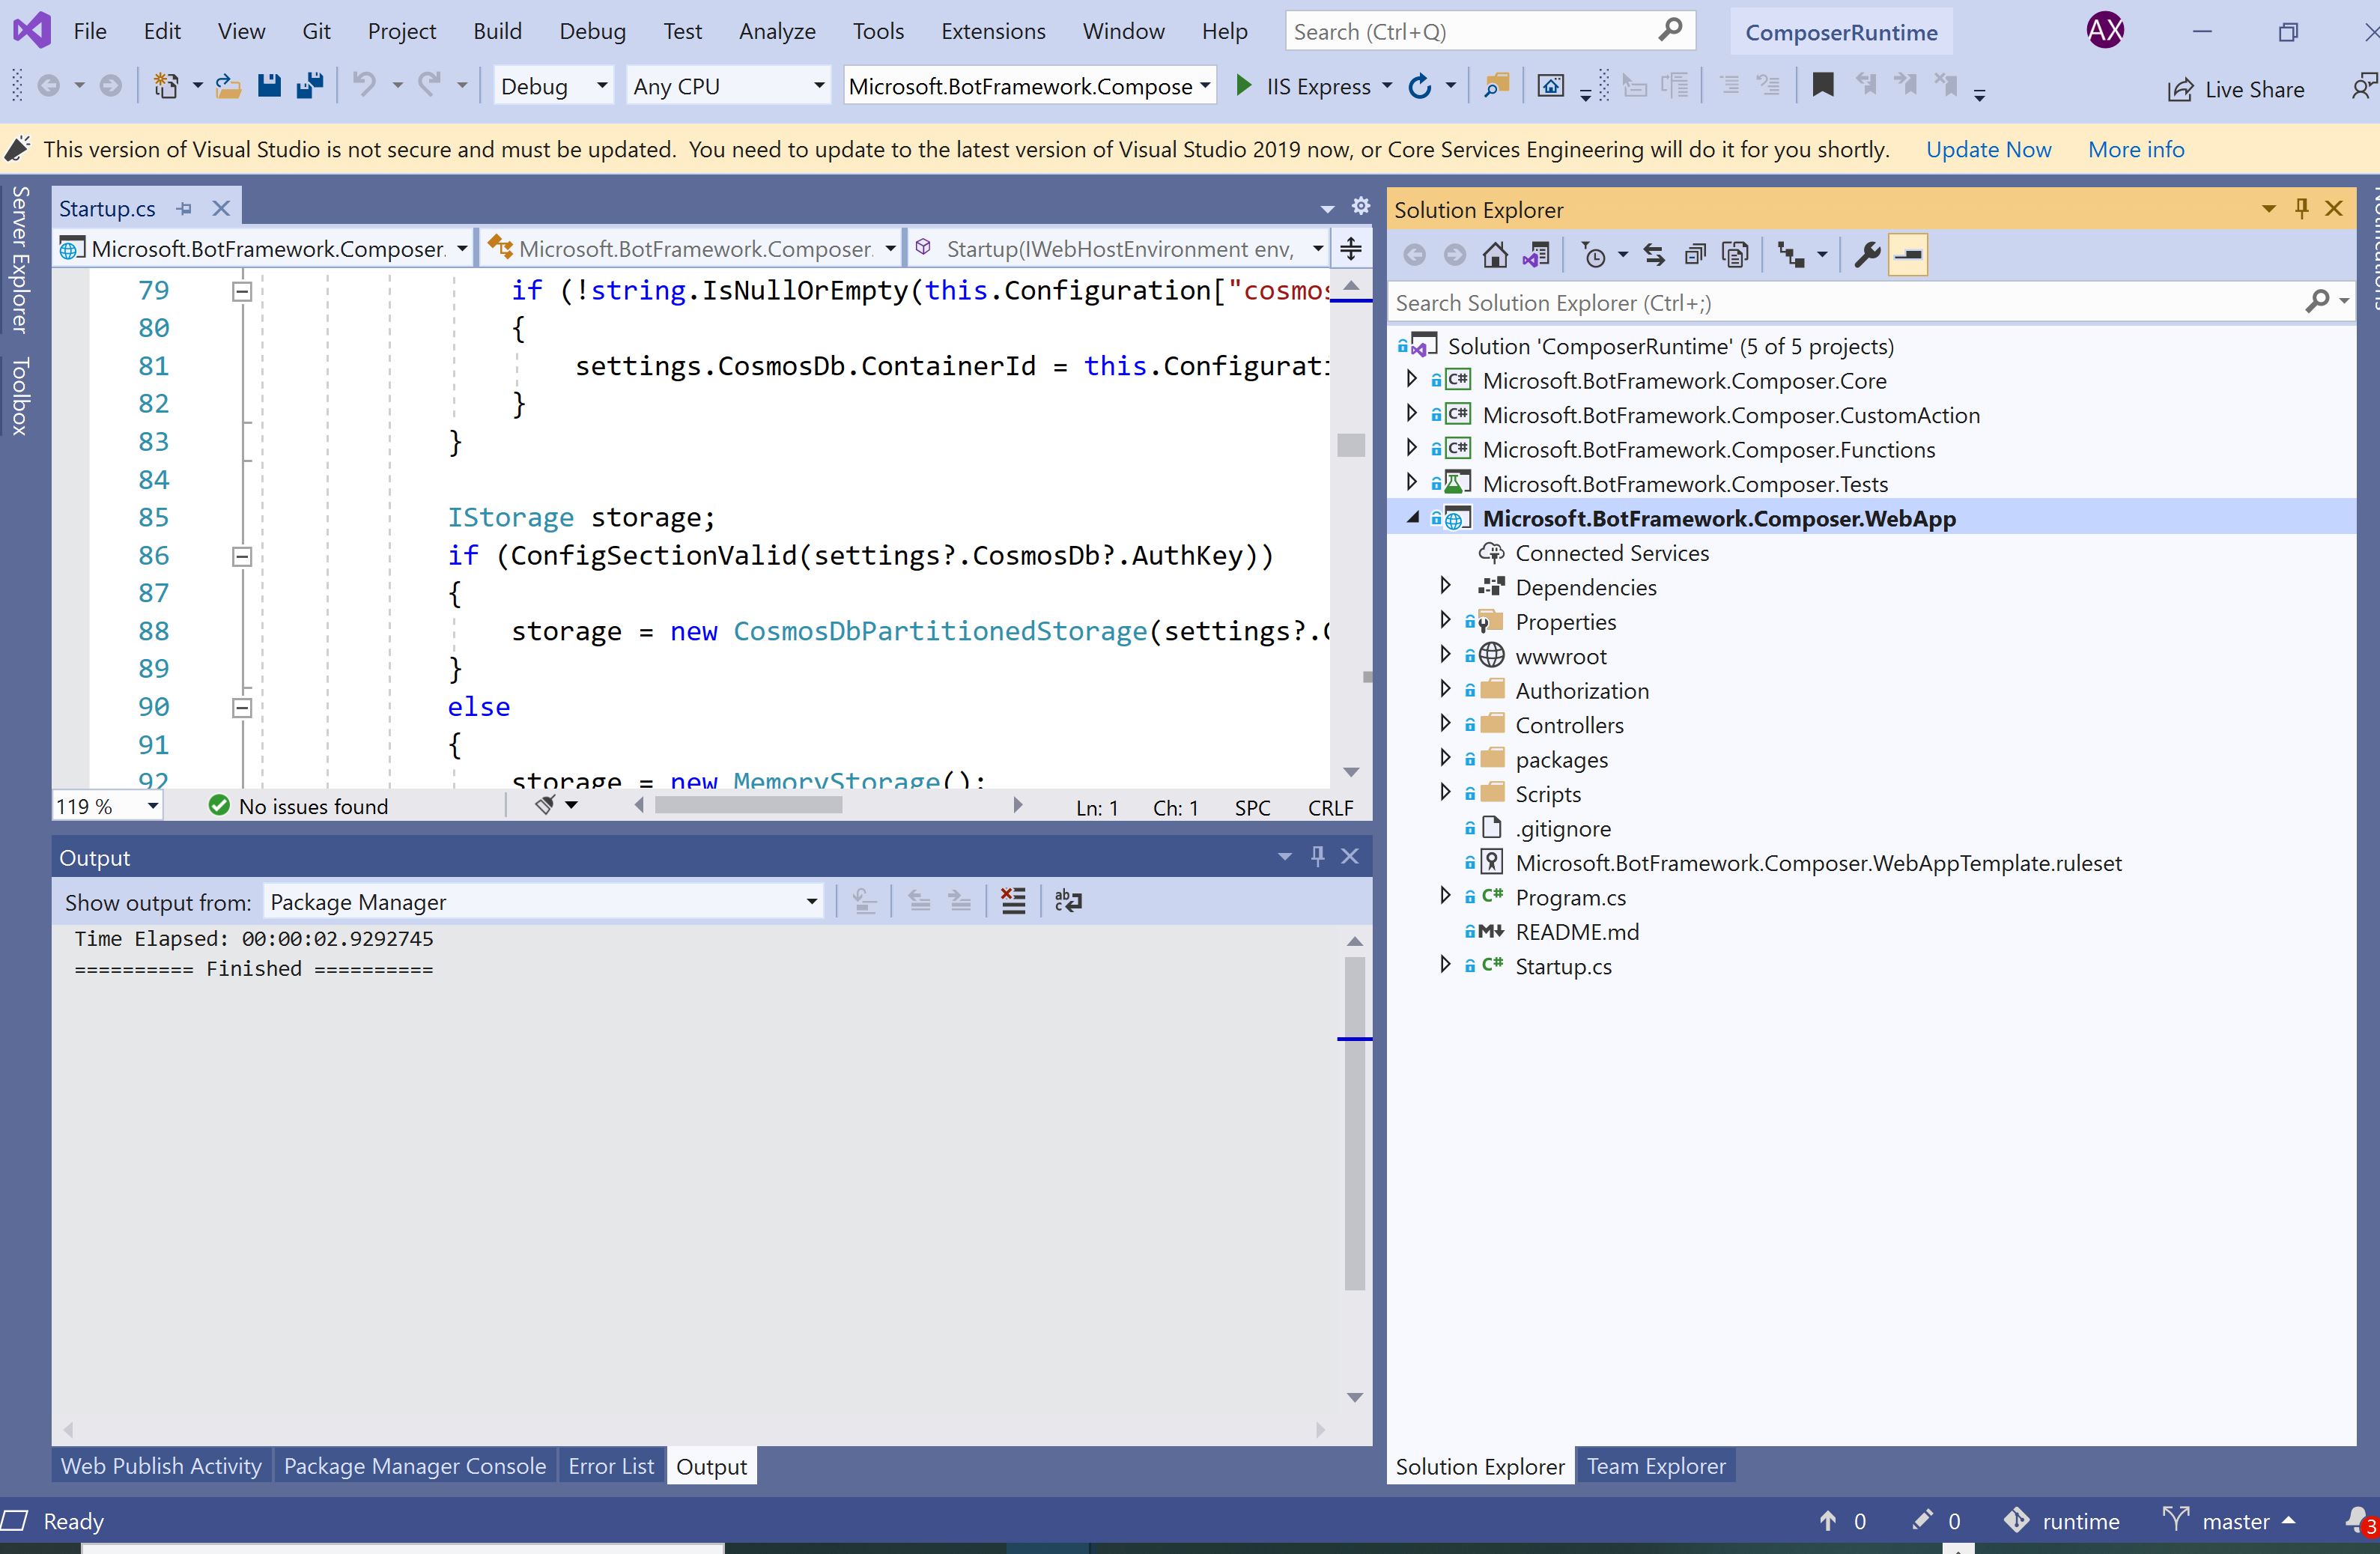Click the code cleanup broom icon
The height and width of the screenshot is (1554, 2380).
coord(545,805)
